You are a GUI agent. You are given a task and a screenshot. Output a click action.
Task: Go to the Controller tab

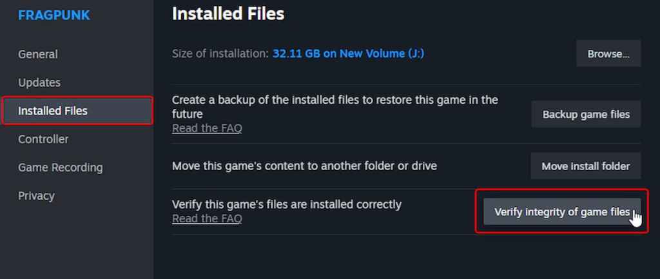[x=43, y=139]
